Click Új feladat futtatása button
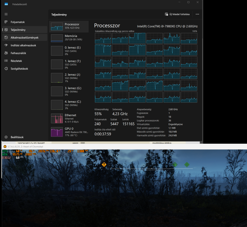 click(177, 14)
